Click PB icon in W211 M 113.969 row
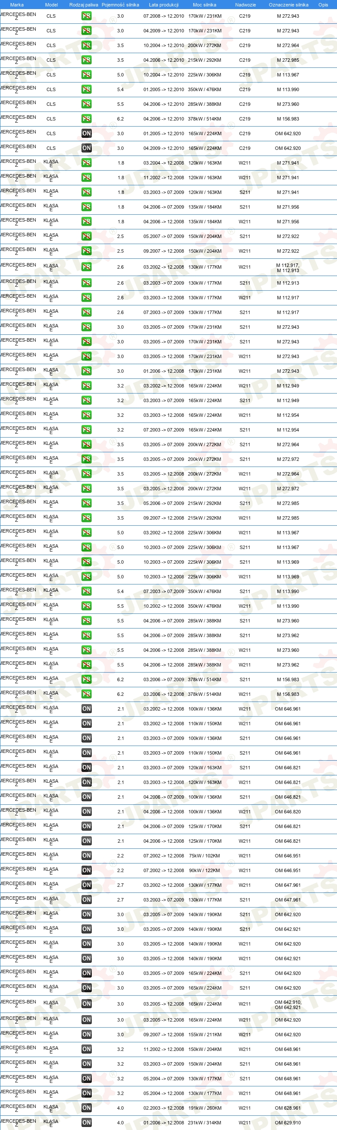This screenshot has width=337, height=1130. click(x=87, y=577)
